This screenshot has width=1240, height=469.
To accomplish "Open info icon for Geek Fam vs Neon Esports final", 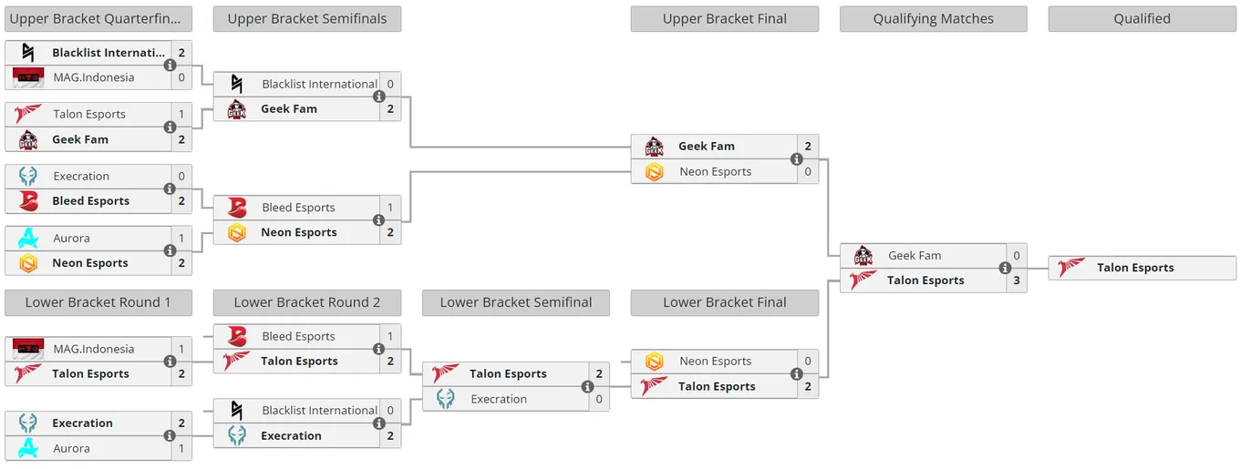I will [796, 159].
